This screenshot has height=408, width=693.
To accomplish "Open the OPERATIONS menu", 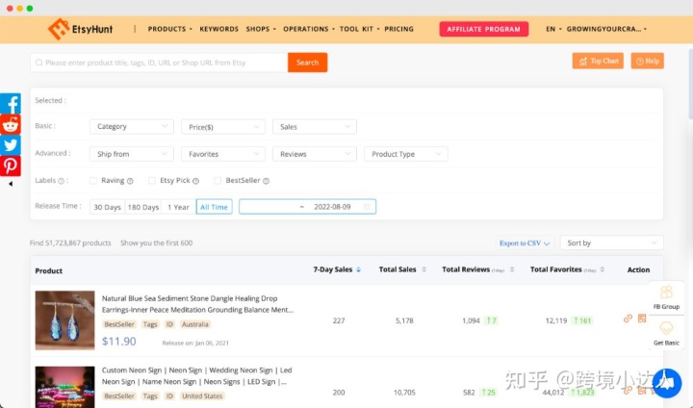I will pos(309,29).
